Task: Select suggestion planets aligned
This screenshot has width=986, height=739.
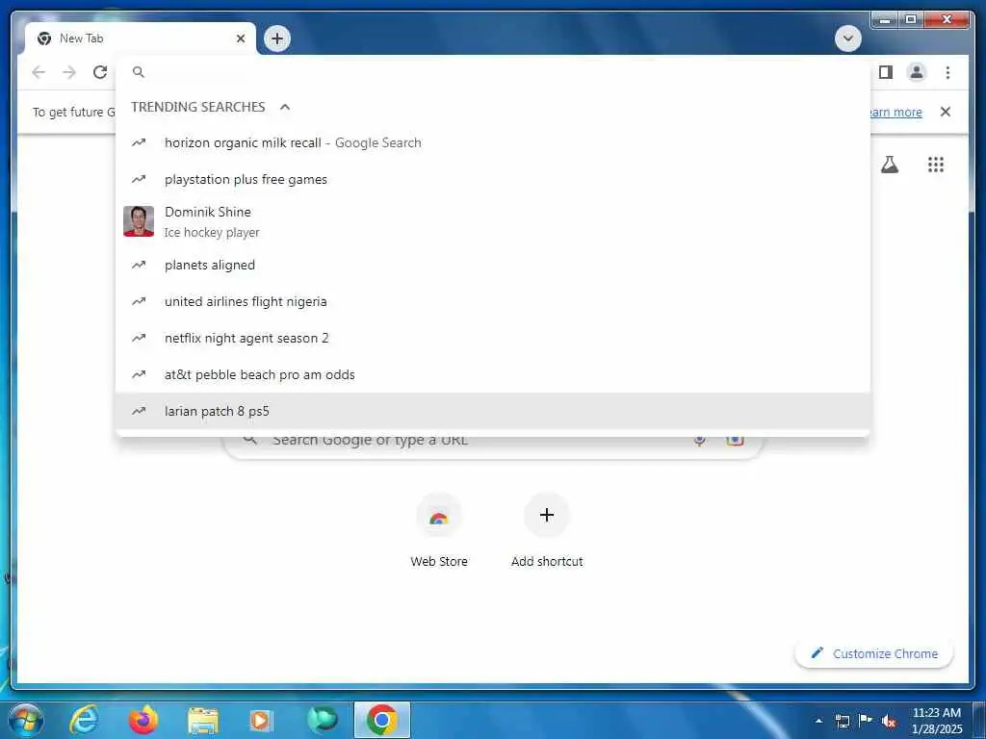Action: click(493, 266)
